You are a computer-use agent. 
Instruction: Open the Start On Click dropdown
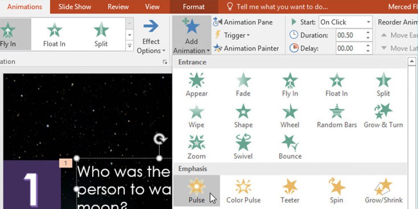coord(368,22)
